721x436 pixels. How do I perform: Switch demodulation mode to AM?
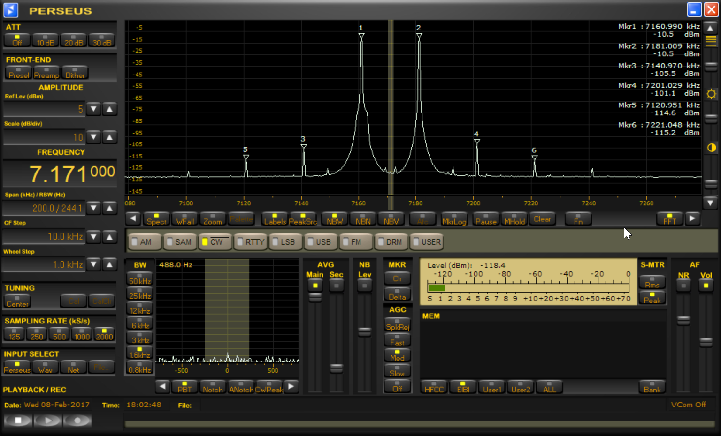145,242
